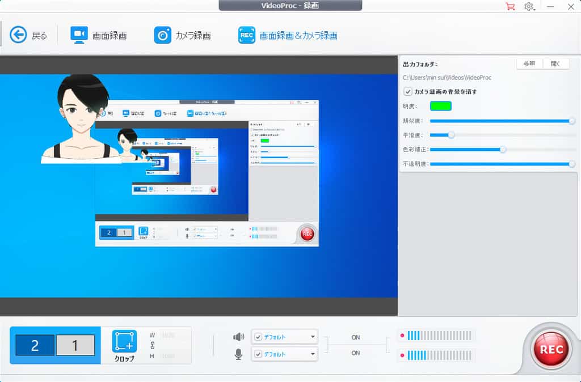Click the 開く open folder button
This screenshot has width=581, height=382.
pyautogui.click(x=555, y=64)
